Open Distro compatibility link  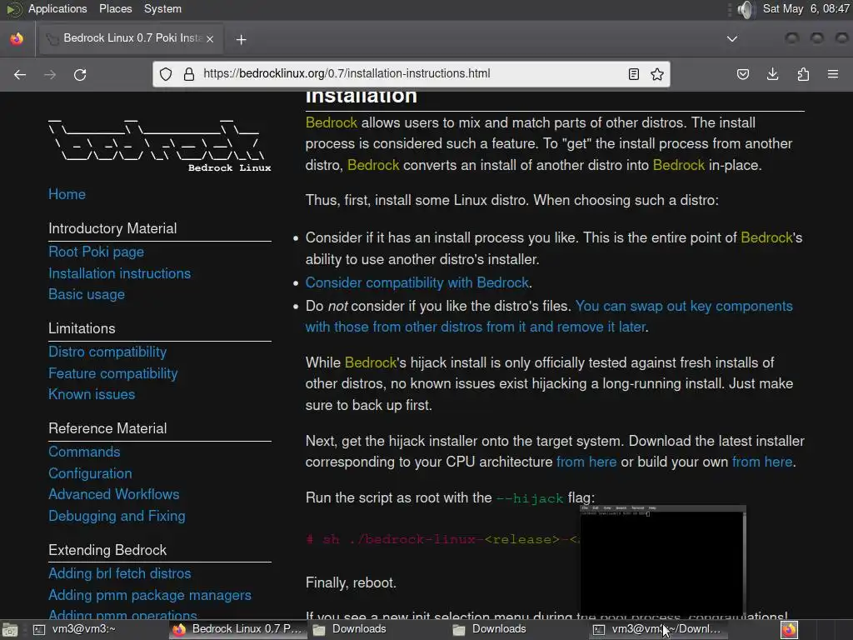(x=107, y=352)
